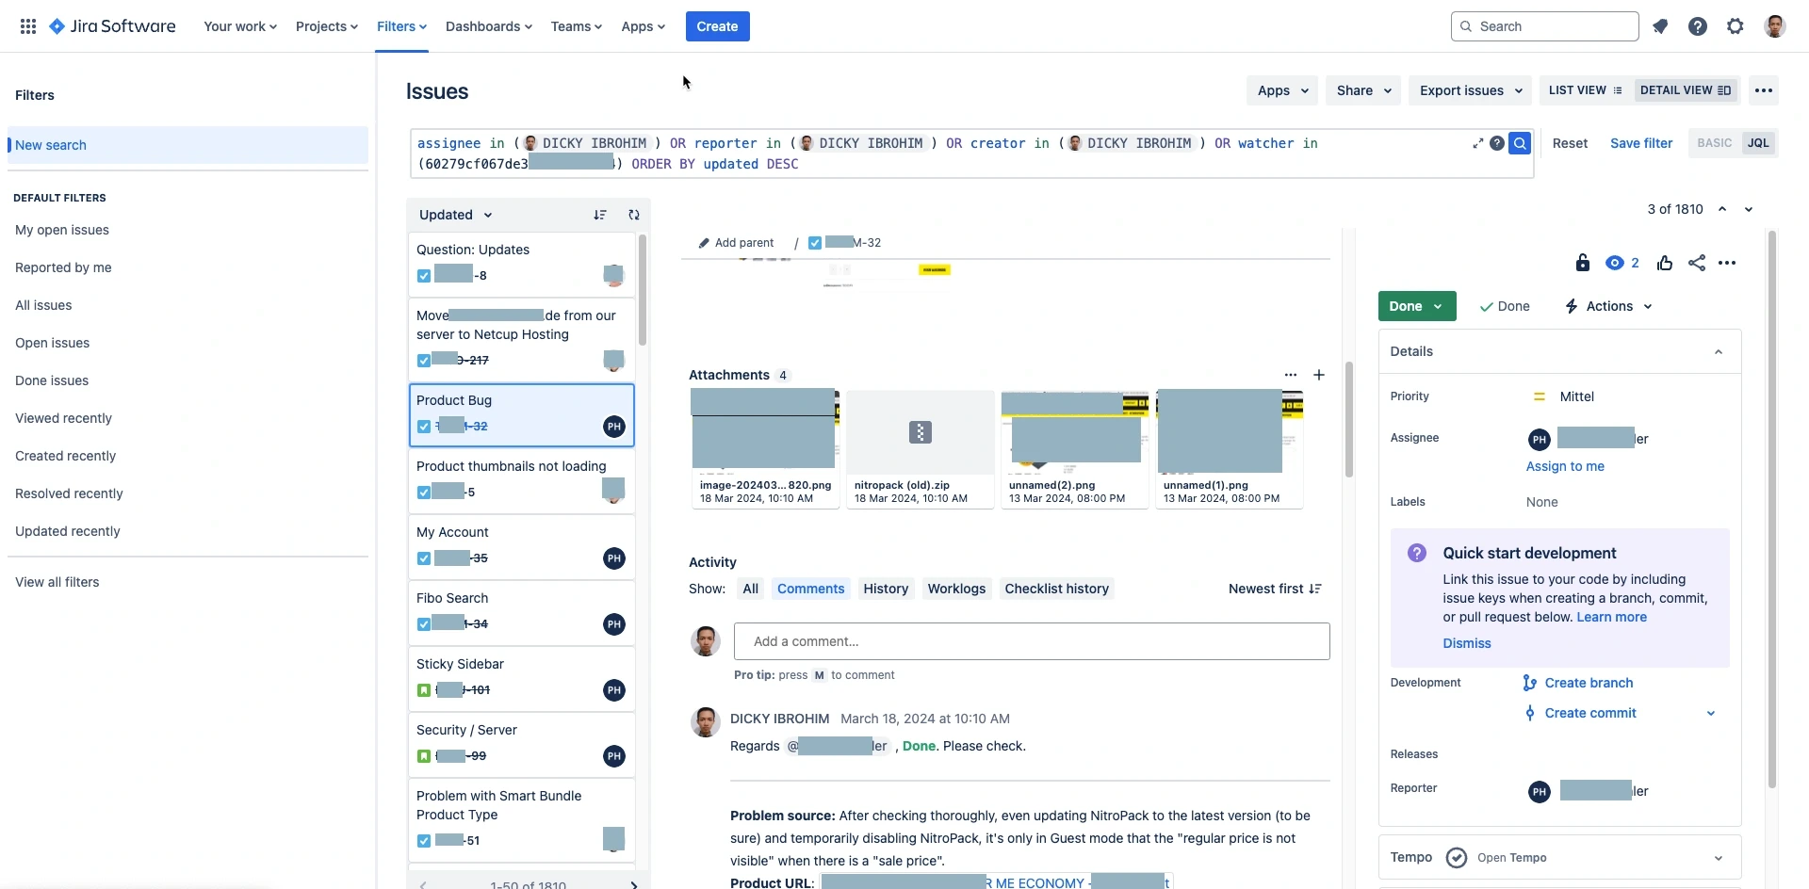Switch query editor to BASIC mode
Viewport: 1809px width, 889px height.
(x=1715, y=143)
